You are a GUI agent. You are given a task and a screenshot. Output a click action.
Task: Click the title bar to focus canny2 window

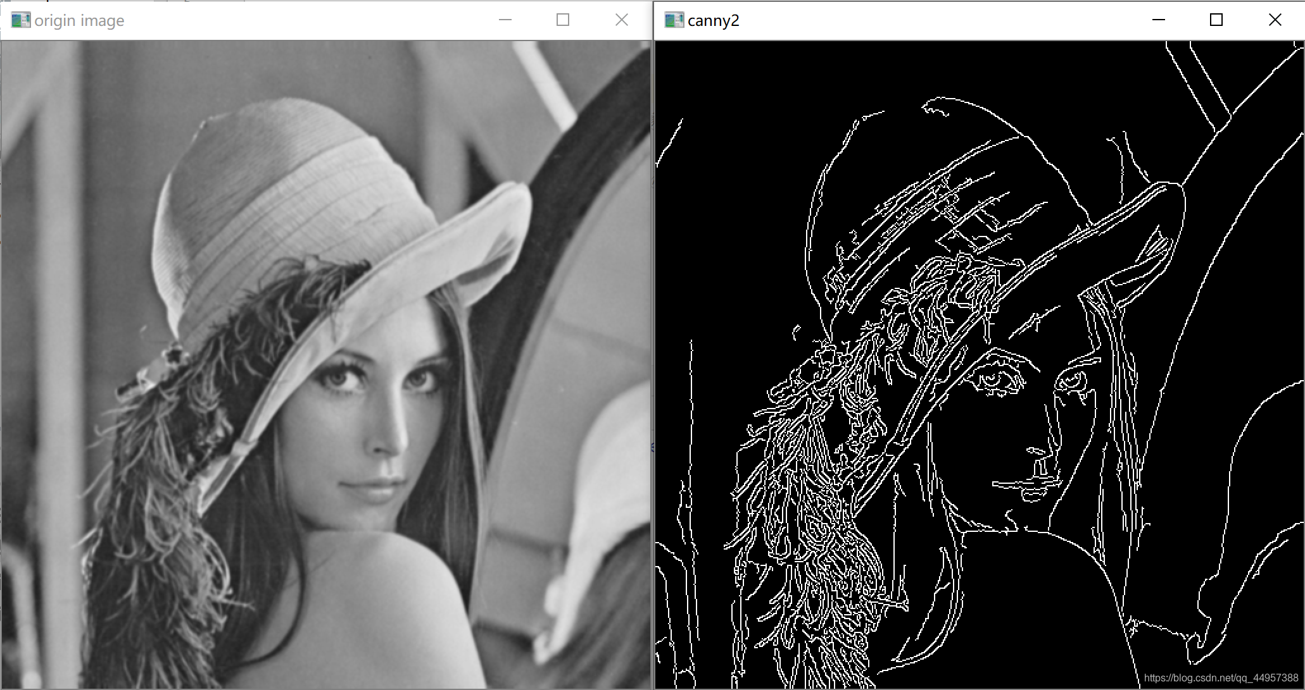click(x=918, y=20)
